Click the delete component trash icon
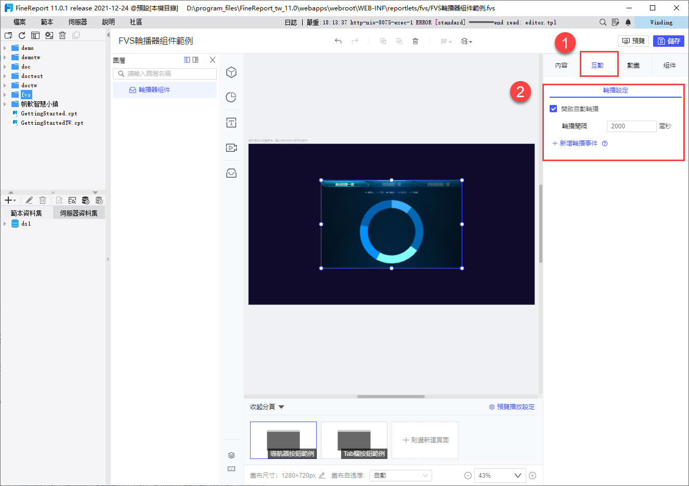 pyautogui.click(x=415, y=41)
